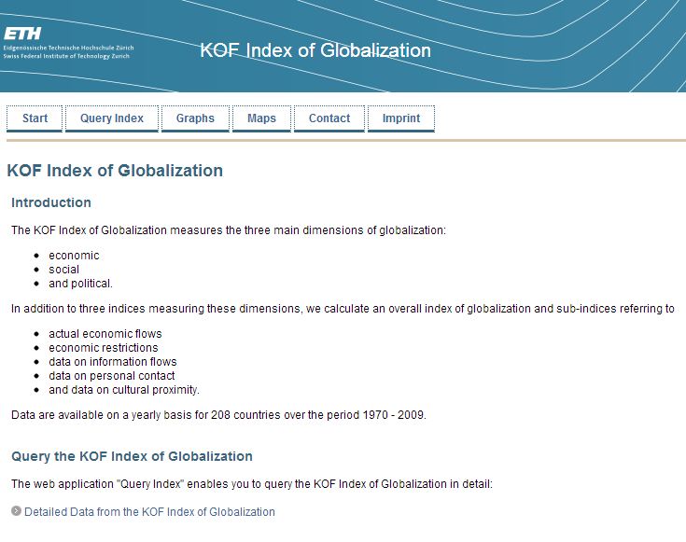This screenshot has height=542, width=686.
Task: Open the Contact page tab
Action: [329, 118]
